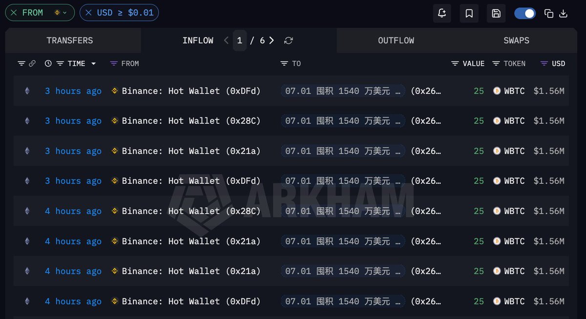Click the Binance logo in the FROM chip
This screenshot has width=586, height=319.
tap(57, 13)
